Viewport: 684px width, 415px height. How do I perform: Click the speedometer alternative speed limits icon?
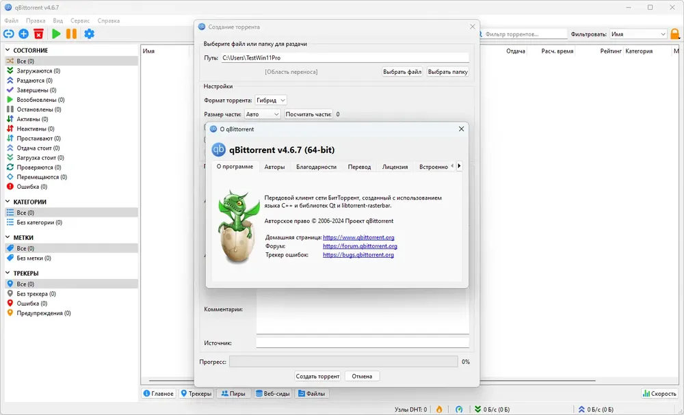click(x=459, y=410)
